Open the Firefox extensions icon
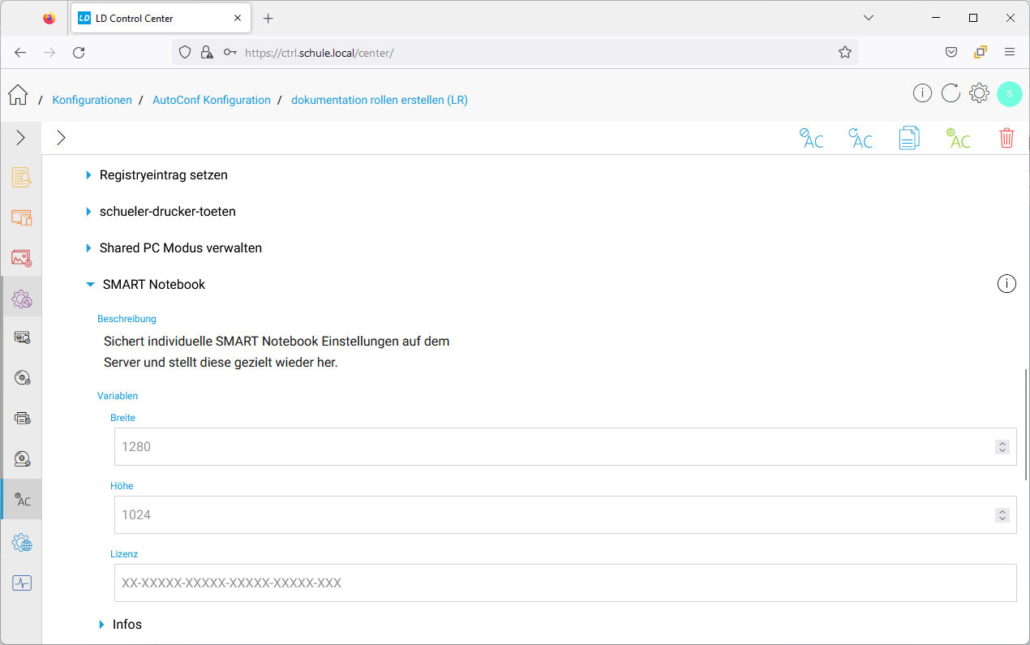This screenshot has height=645, width=1030. coord(981,52)
